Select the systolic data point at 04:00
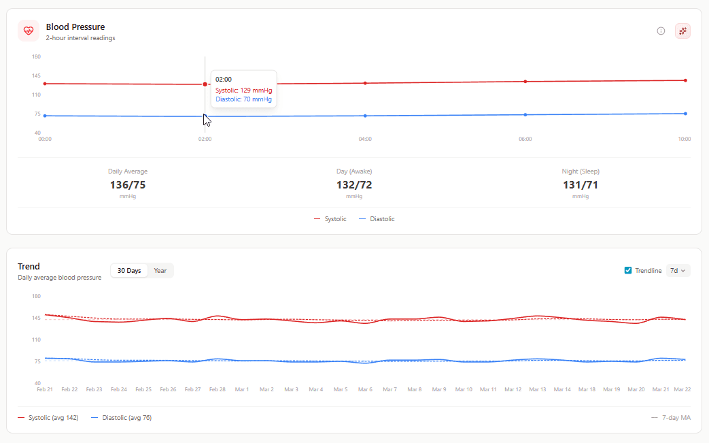709x443 pixels. click(365, 83)
